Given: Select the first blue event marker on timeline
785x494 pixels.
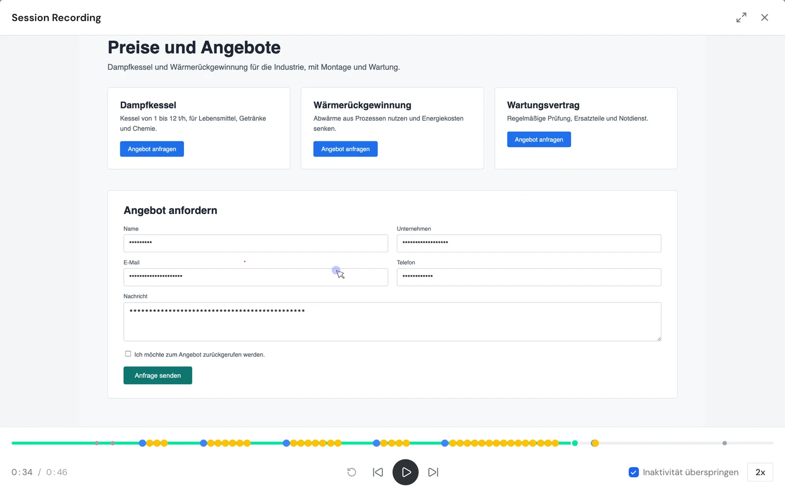Looking at the screenshot, I should point(142,443).
